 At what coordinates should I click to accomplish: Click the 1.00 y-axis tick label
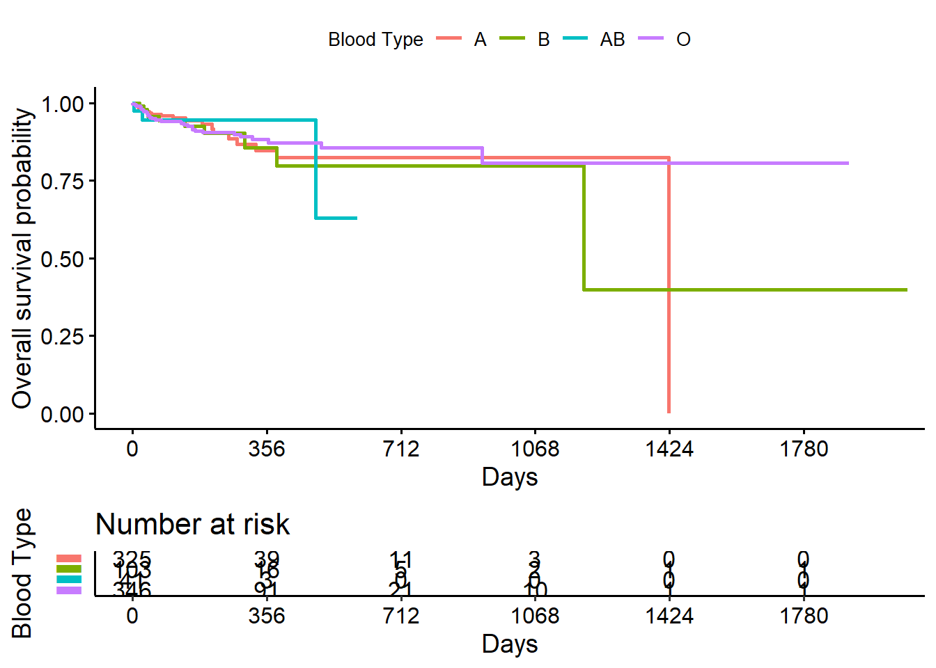(63, 104)
